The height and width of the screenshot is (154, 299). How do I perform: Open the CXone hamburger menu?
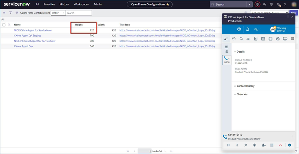pos(292,38)
